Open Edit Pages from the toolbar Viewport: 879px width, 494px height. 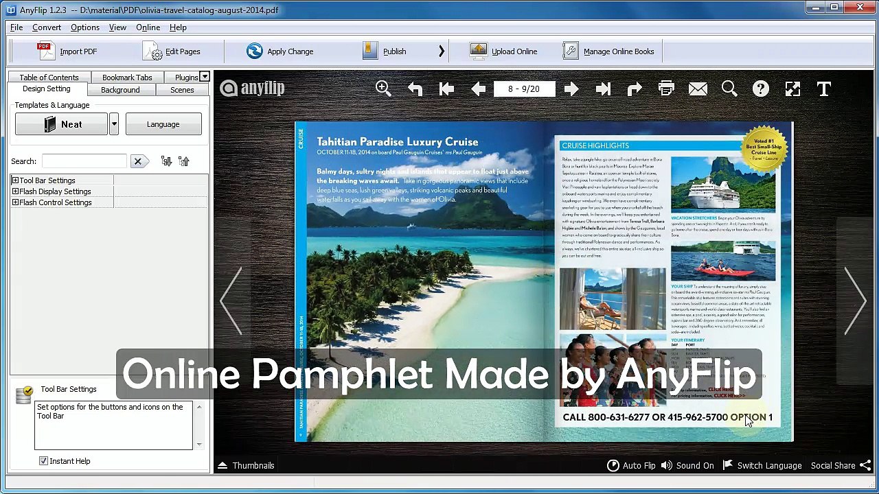click(x=172, y=51)
